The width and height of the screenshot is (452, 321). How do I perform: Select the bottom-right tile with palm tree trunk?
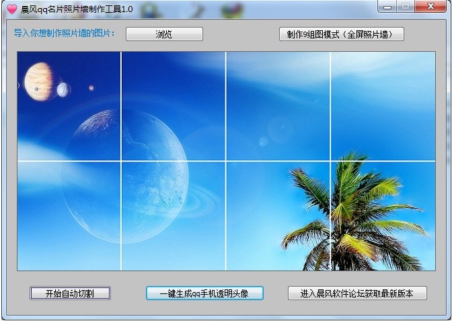(x=382, y=215)
